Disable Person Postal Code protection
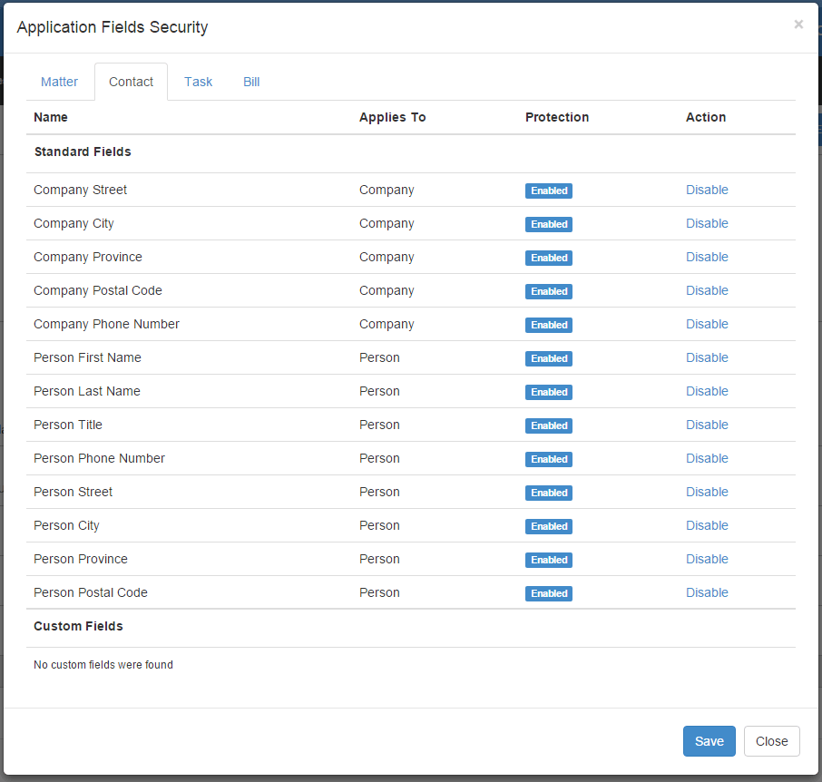Viewport: 822px width, 782px height. tap(707, 592)
